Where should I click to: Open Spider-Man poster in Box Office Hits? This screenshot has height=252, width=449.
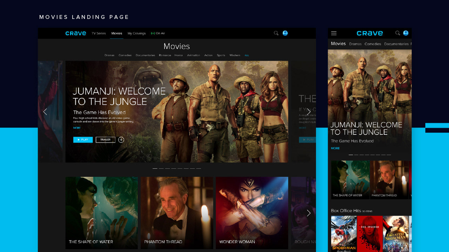344,234
